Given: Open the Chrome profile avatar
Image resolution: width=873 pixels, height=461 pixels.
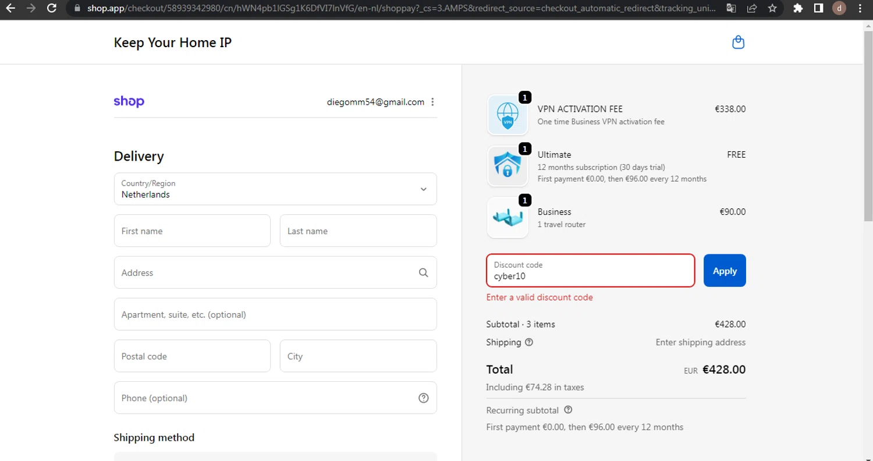Looking at the screenshot, I should [839, 8].
